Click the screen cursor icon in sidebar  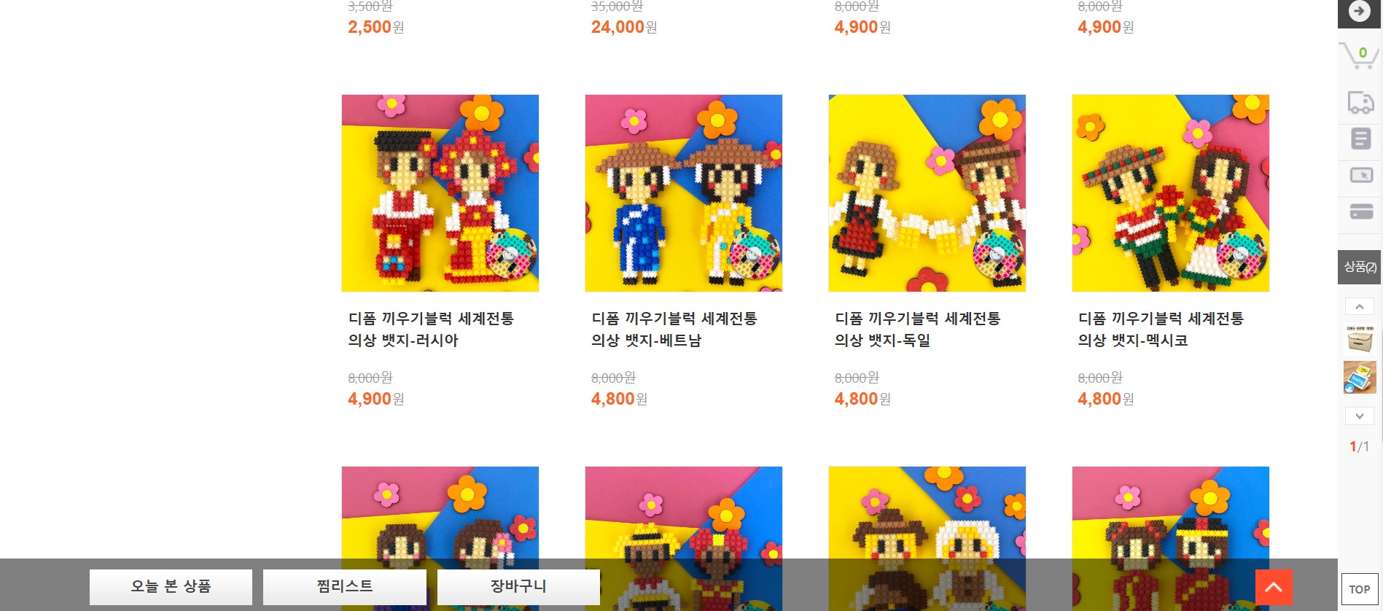(1361, 175)
